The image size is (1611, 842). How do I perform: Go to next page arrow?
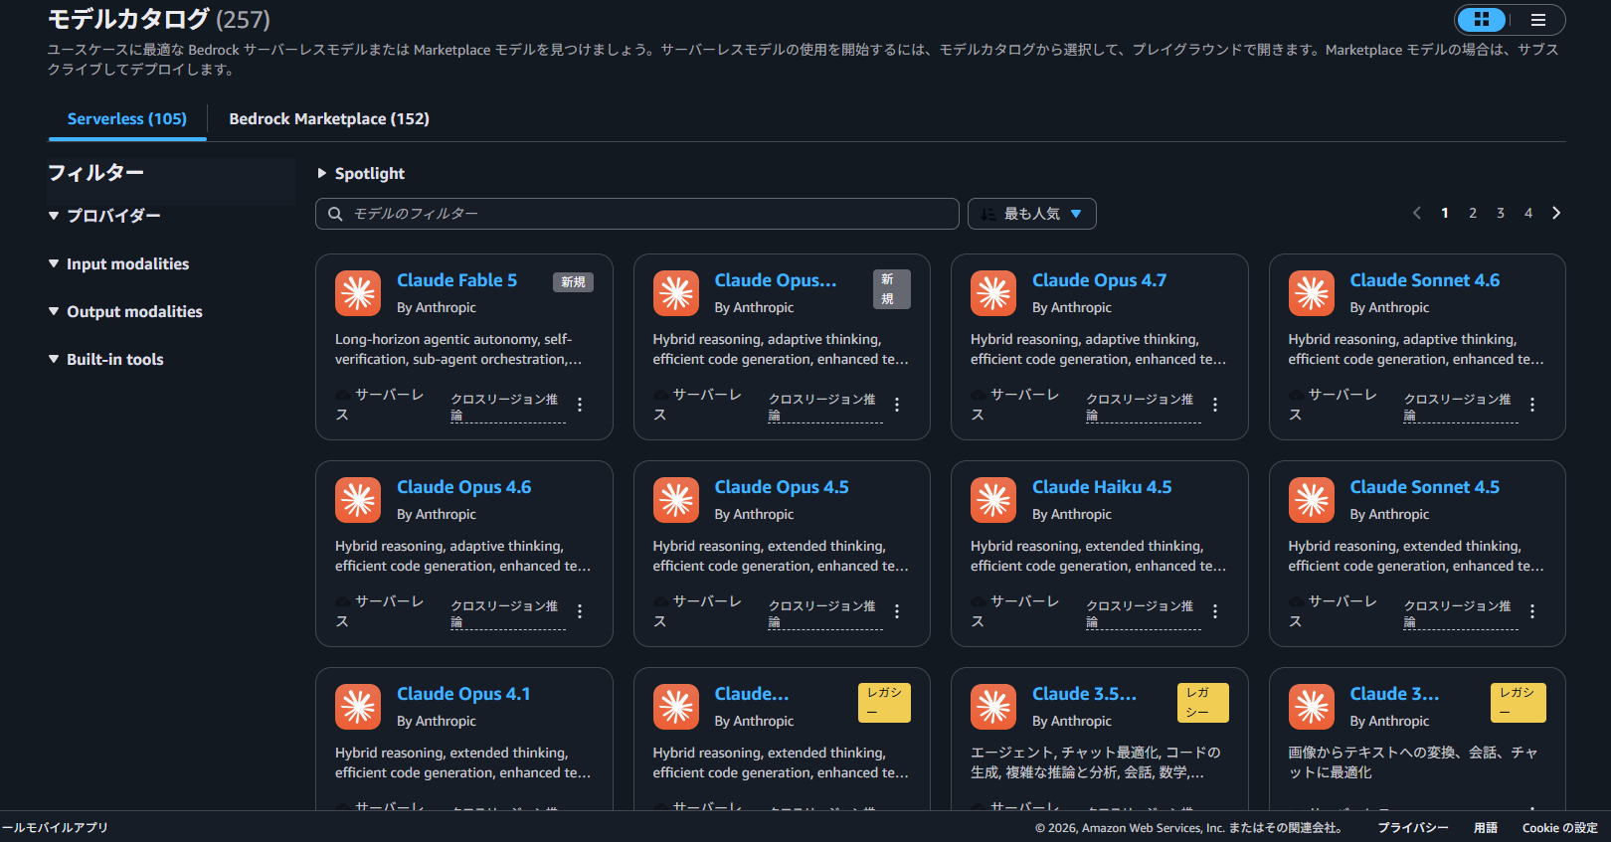pos(1556,213)
